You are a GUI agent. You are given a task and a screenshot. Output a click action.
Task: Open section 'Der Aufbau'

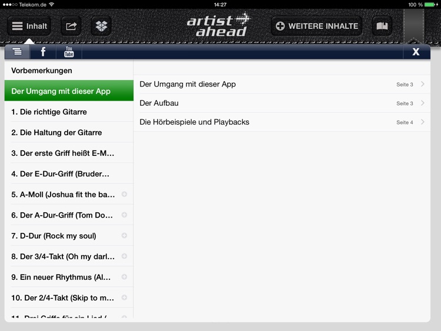pos(282,103)
